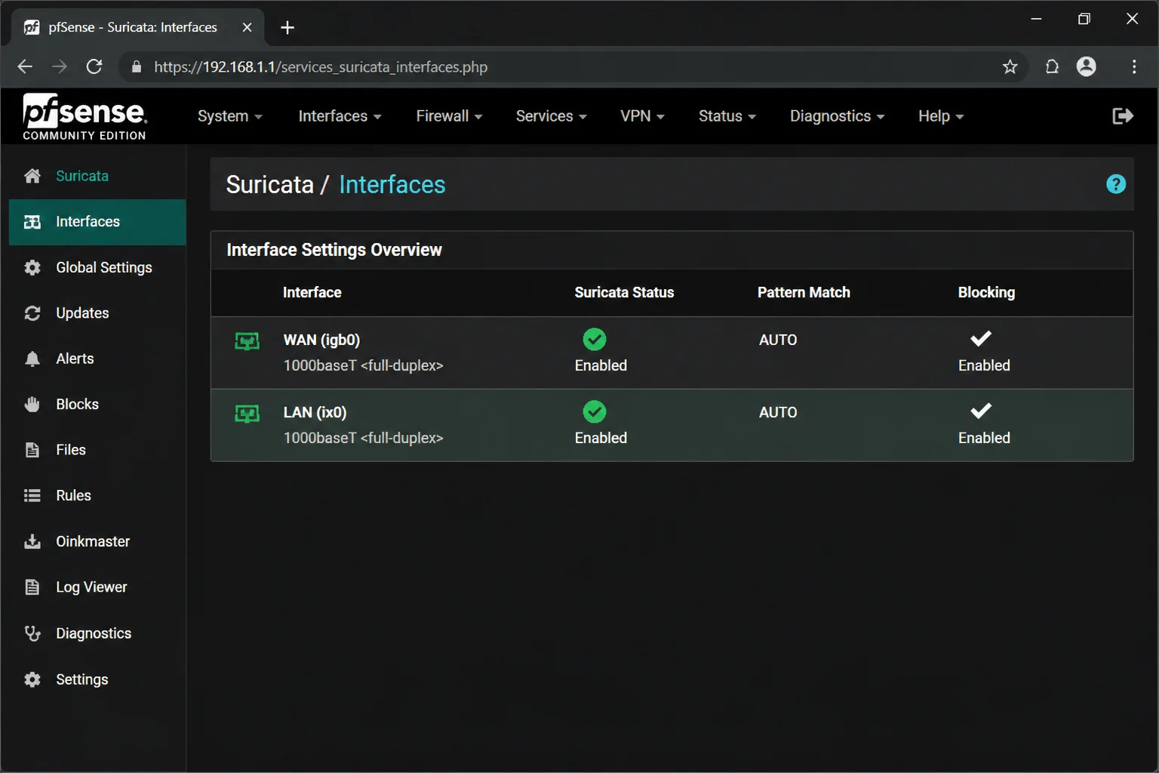Click the Blocks hand icon
The width and height of the screenshot is (1159, 773).
(x=32, y=405)
